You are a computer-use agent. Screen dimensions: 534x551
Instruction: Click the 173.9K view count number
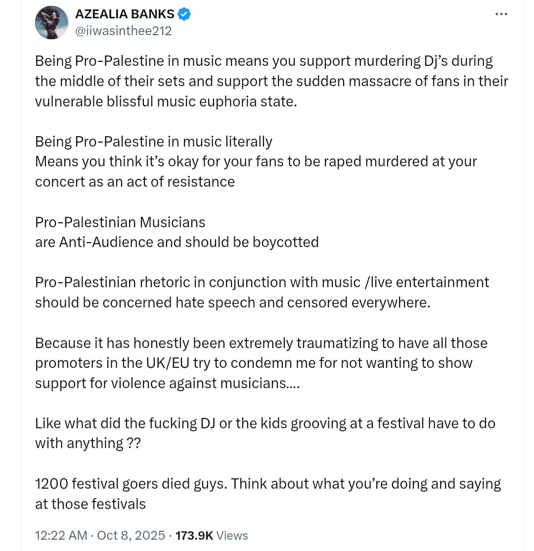tap(194, 535)
